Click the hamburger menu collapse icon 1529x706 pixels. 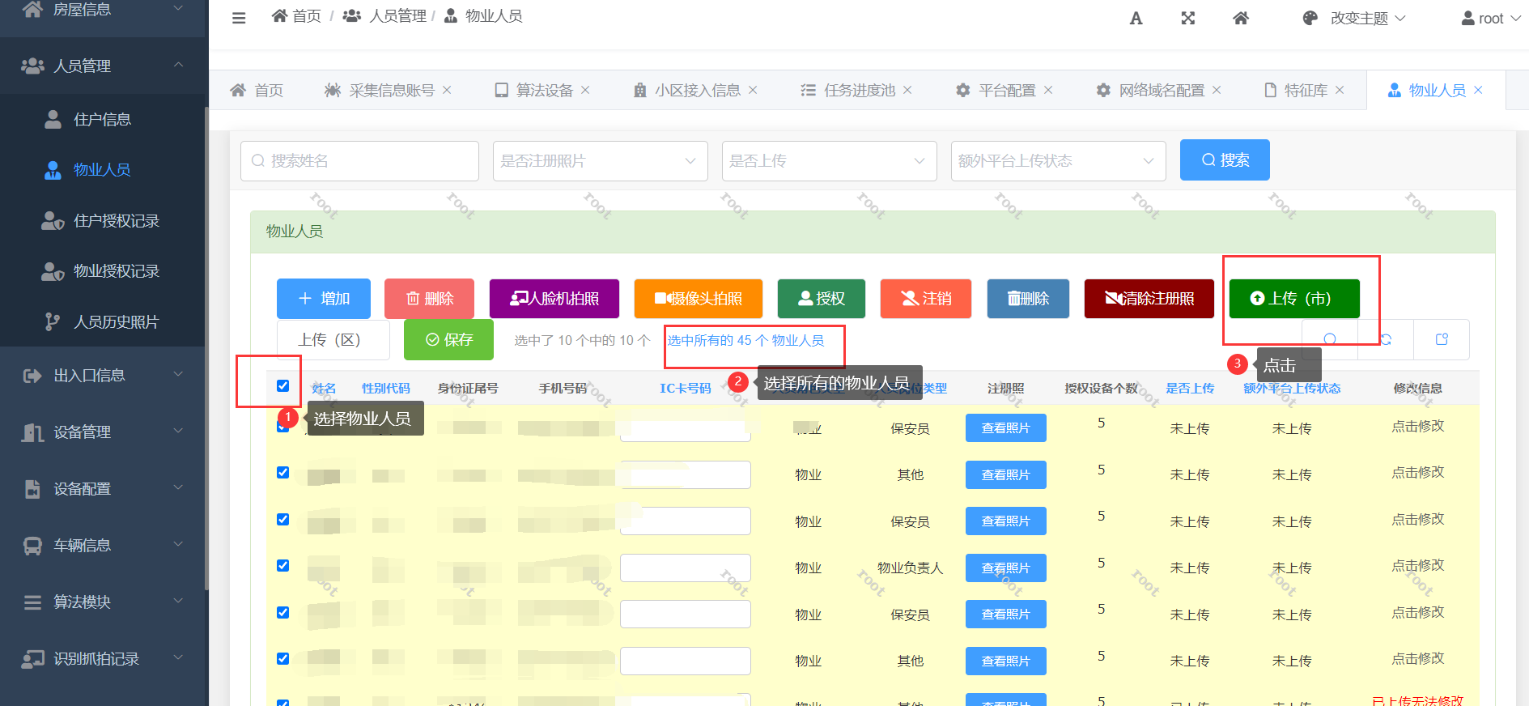239,18
